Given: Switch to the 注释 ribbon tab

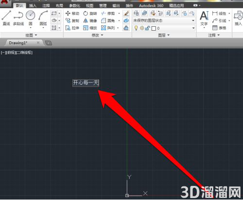Looking at the screenshot, I should [x=46, y=6].
